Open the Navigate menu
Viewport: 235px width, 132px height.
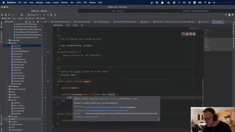pyautogui.click(x=39, y=3)
